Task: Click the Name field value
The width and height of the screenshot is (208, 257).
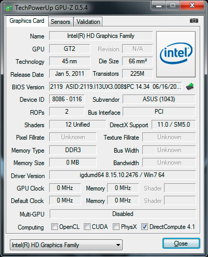Action: [x=101, y=36]
